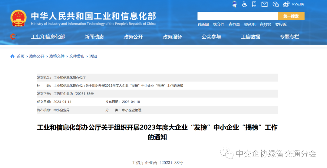Click the national emblem logo
The image size is (327, 168).
[18, 18]
